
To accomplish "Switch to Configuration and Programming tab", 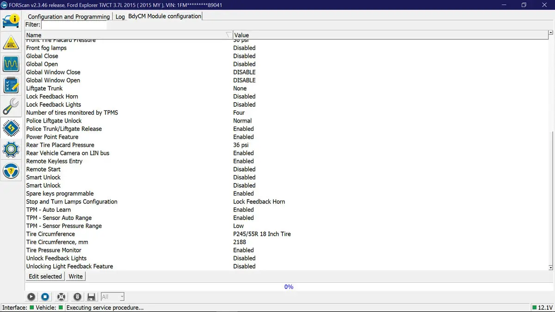I will pos(68,17).
